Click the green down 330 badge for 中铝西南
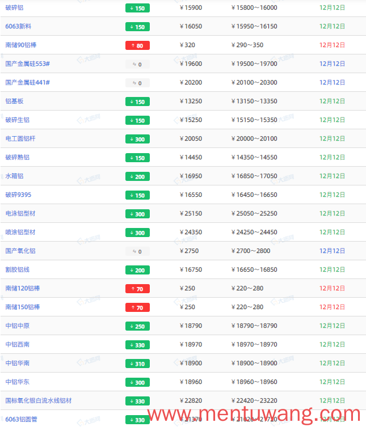The height and width of the screenshot is (431, 366). coord(137,345)
